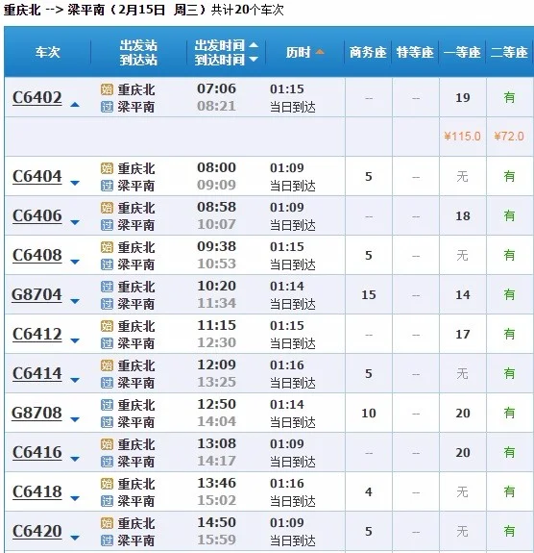
Task: Expand price details for C6408
Action: (75, 262)
